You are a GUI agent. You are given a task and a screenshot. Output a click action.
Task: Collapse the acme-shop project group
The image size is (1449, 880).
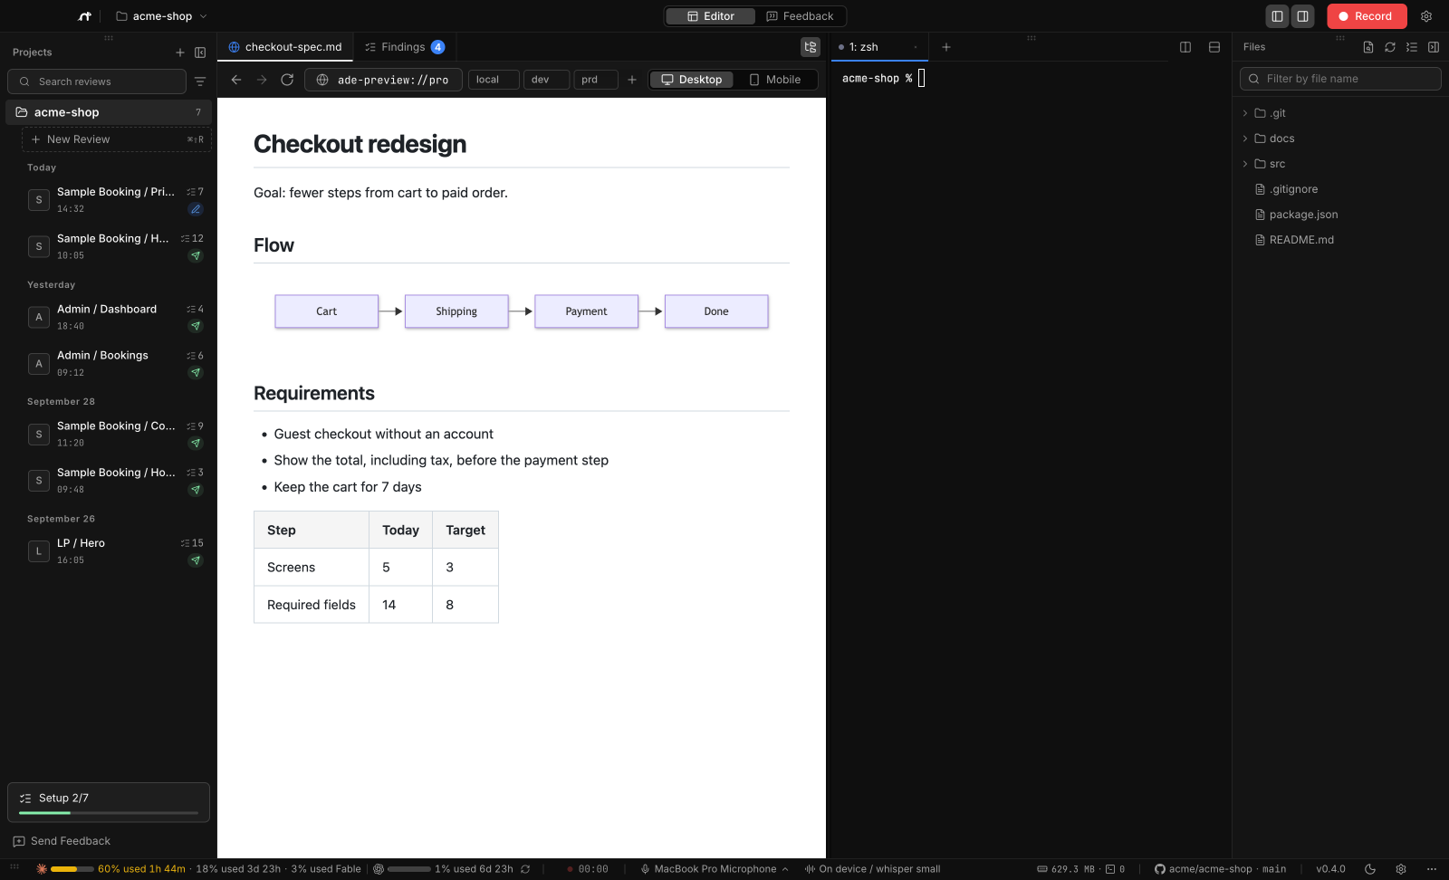pos(109,112)
